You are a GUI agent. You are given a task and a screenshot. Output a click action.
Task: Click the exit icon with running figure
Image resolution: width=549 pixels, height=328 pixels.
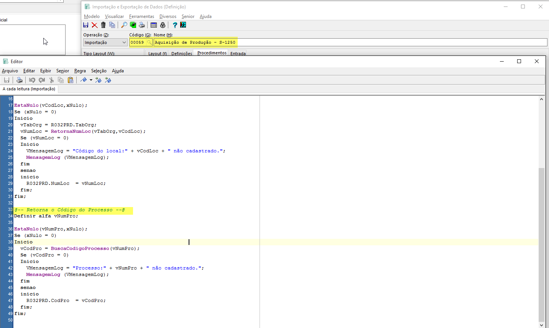[183, 25]
